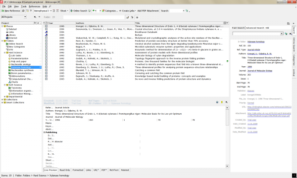
Task: Click the search go icon in right panel
Action: (286, 34)
